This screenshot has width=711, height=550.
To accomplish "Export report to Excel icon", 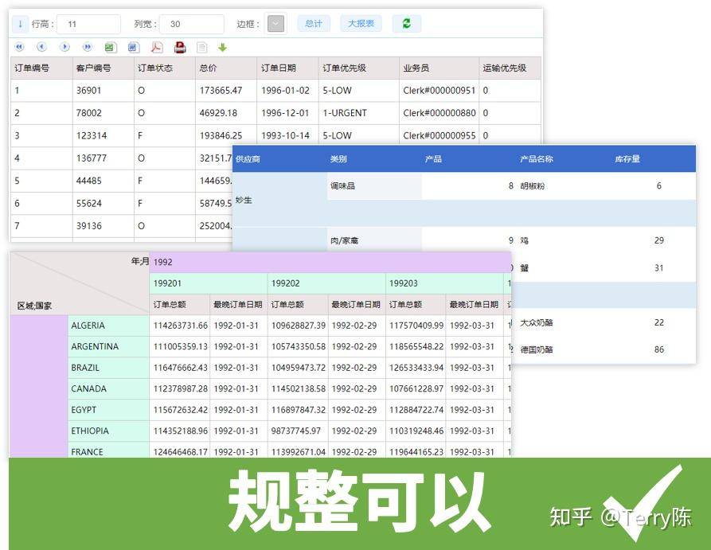I will (x=110, y=47).
